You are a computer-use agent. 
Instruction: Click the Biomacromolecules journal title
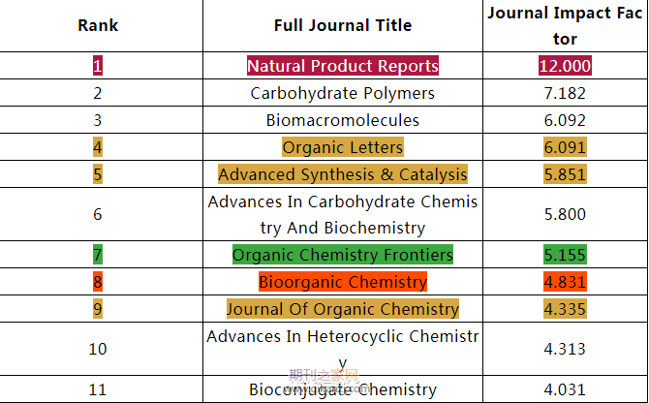click(342, 121)
